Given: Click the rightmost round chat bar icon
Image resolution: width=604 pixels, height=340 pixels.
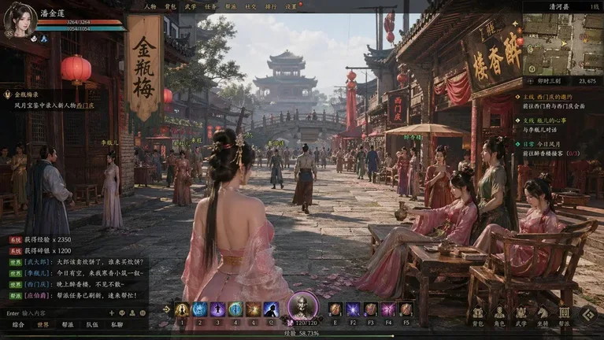Looking at the screenshot, I should [x=143, y=313].
